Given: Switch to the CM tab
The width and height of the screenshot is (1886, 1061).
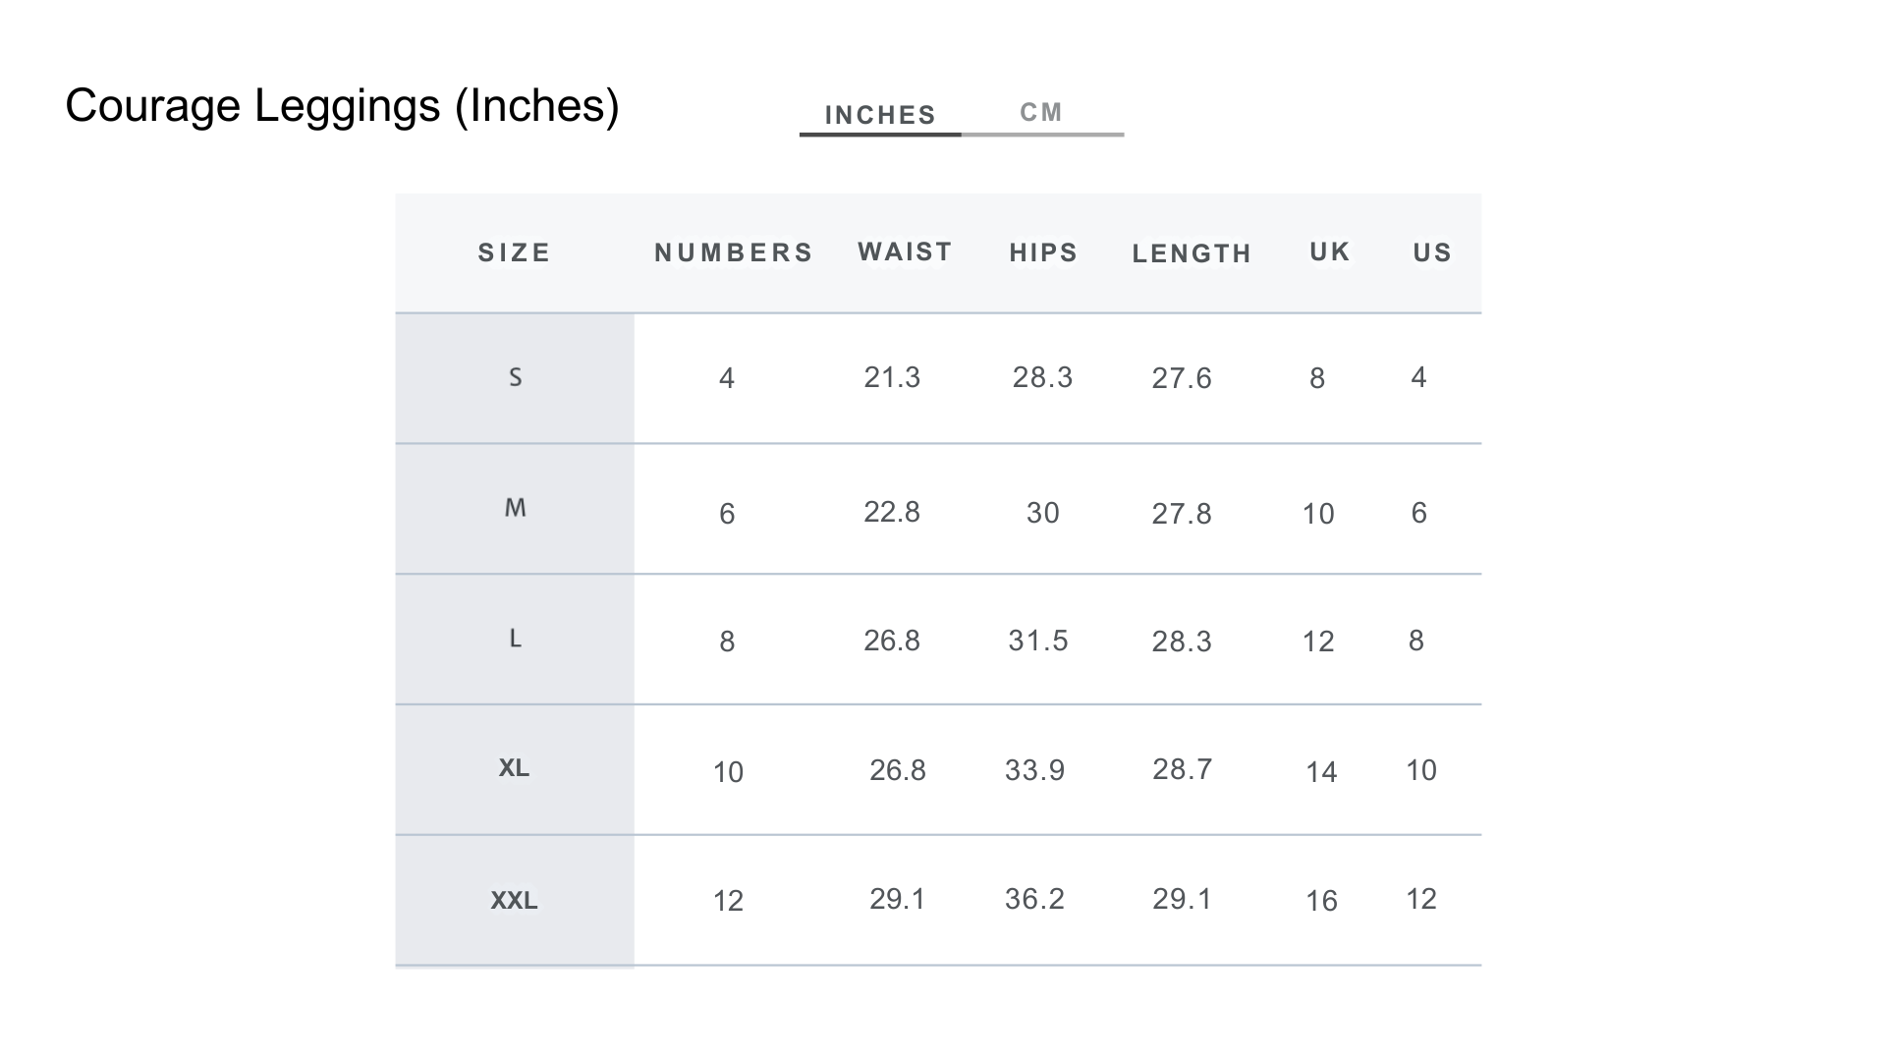Looking at the screenshot, I should pyautogui.click(x=1041, y=113).
